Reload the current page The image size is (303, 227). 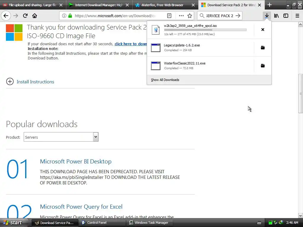click(25, 16)
